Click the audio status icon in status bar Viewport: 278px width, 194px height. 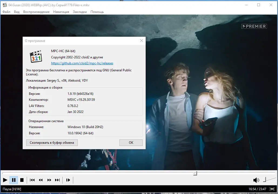pyautogui.click(x=272, y=189)
